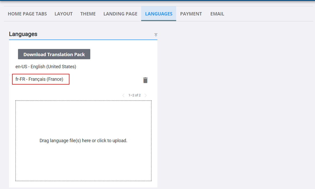Viewport: 315px width, 189px height.
Task: Click the language file upload drop zone
Action: (x=83, y=140)
